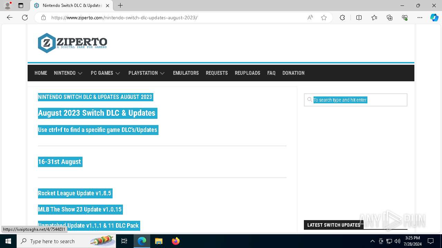The image size is (442, 248).
Task: Open the volume control icon
Action: (397, 241)
